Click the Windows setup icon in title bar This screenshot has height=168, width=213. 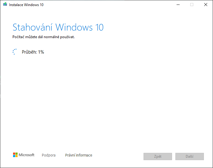click(x=5, y=5)
